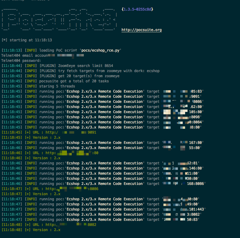
Task: Click the target ending in 167:80
Action: (183, 143)
